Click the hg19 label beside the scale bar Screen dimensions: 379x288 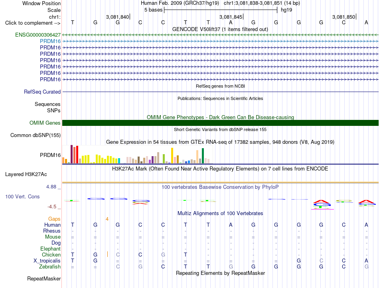pos(286,10)
